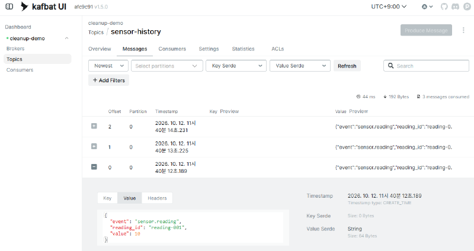
Task: Click the String value serde text
Action: 354,229
